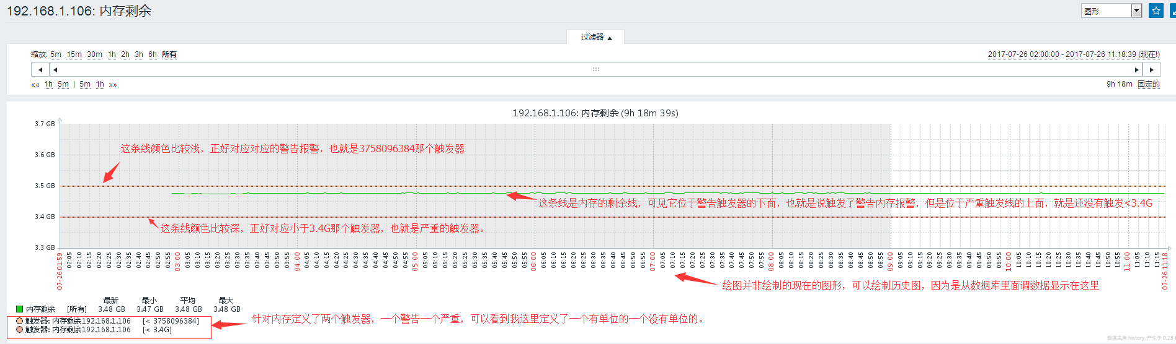Click the far-left scroll-back arrow button

(x=40, y=69)
